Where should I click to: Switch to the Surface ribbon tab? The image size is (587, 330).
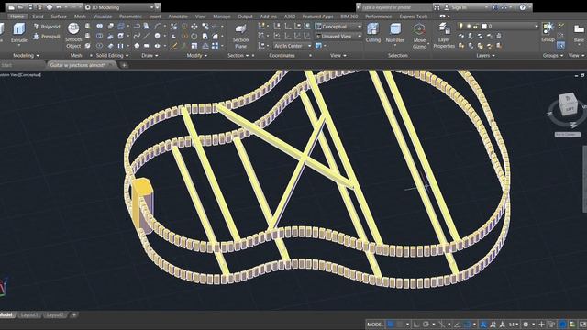pyautogui.click(x=59, y=16)
